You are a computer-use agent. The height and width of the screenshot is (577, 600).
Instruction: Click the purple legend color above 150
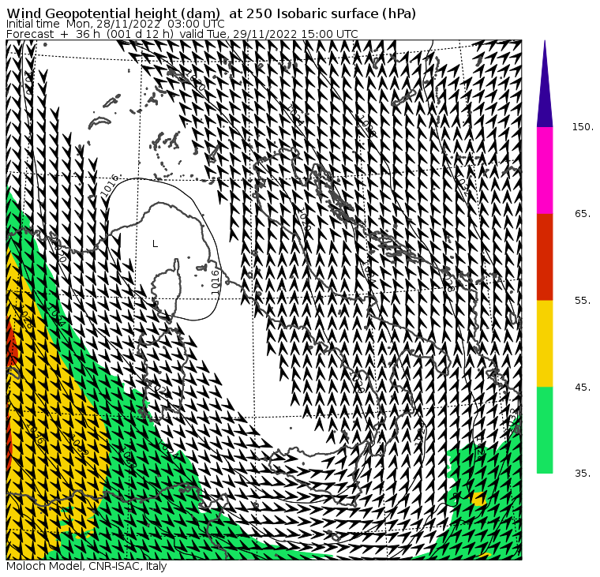point(545,92)
